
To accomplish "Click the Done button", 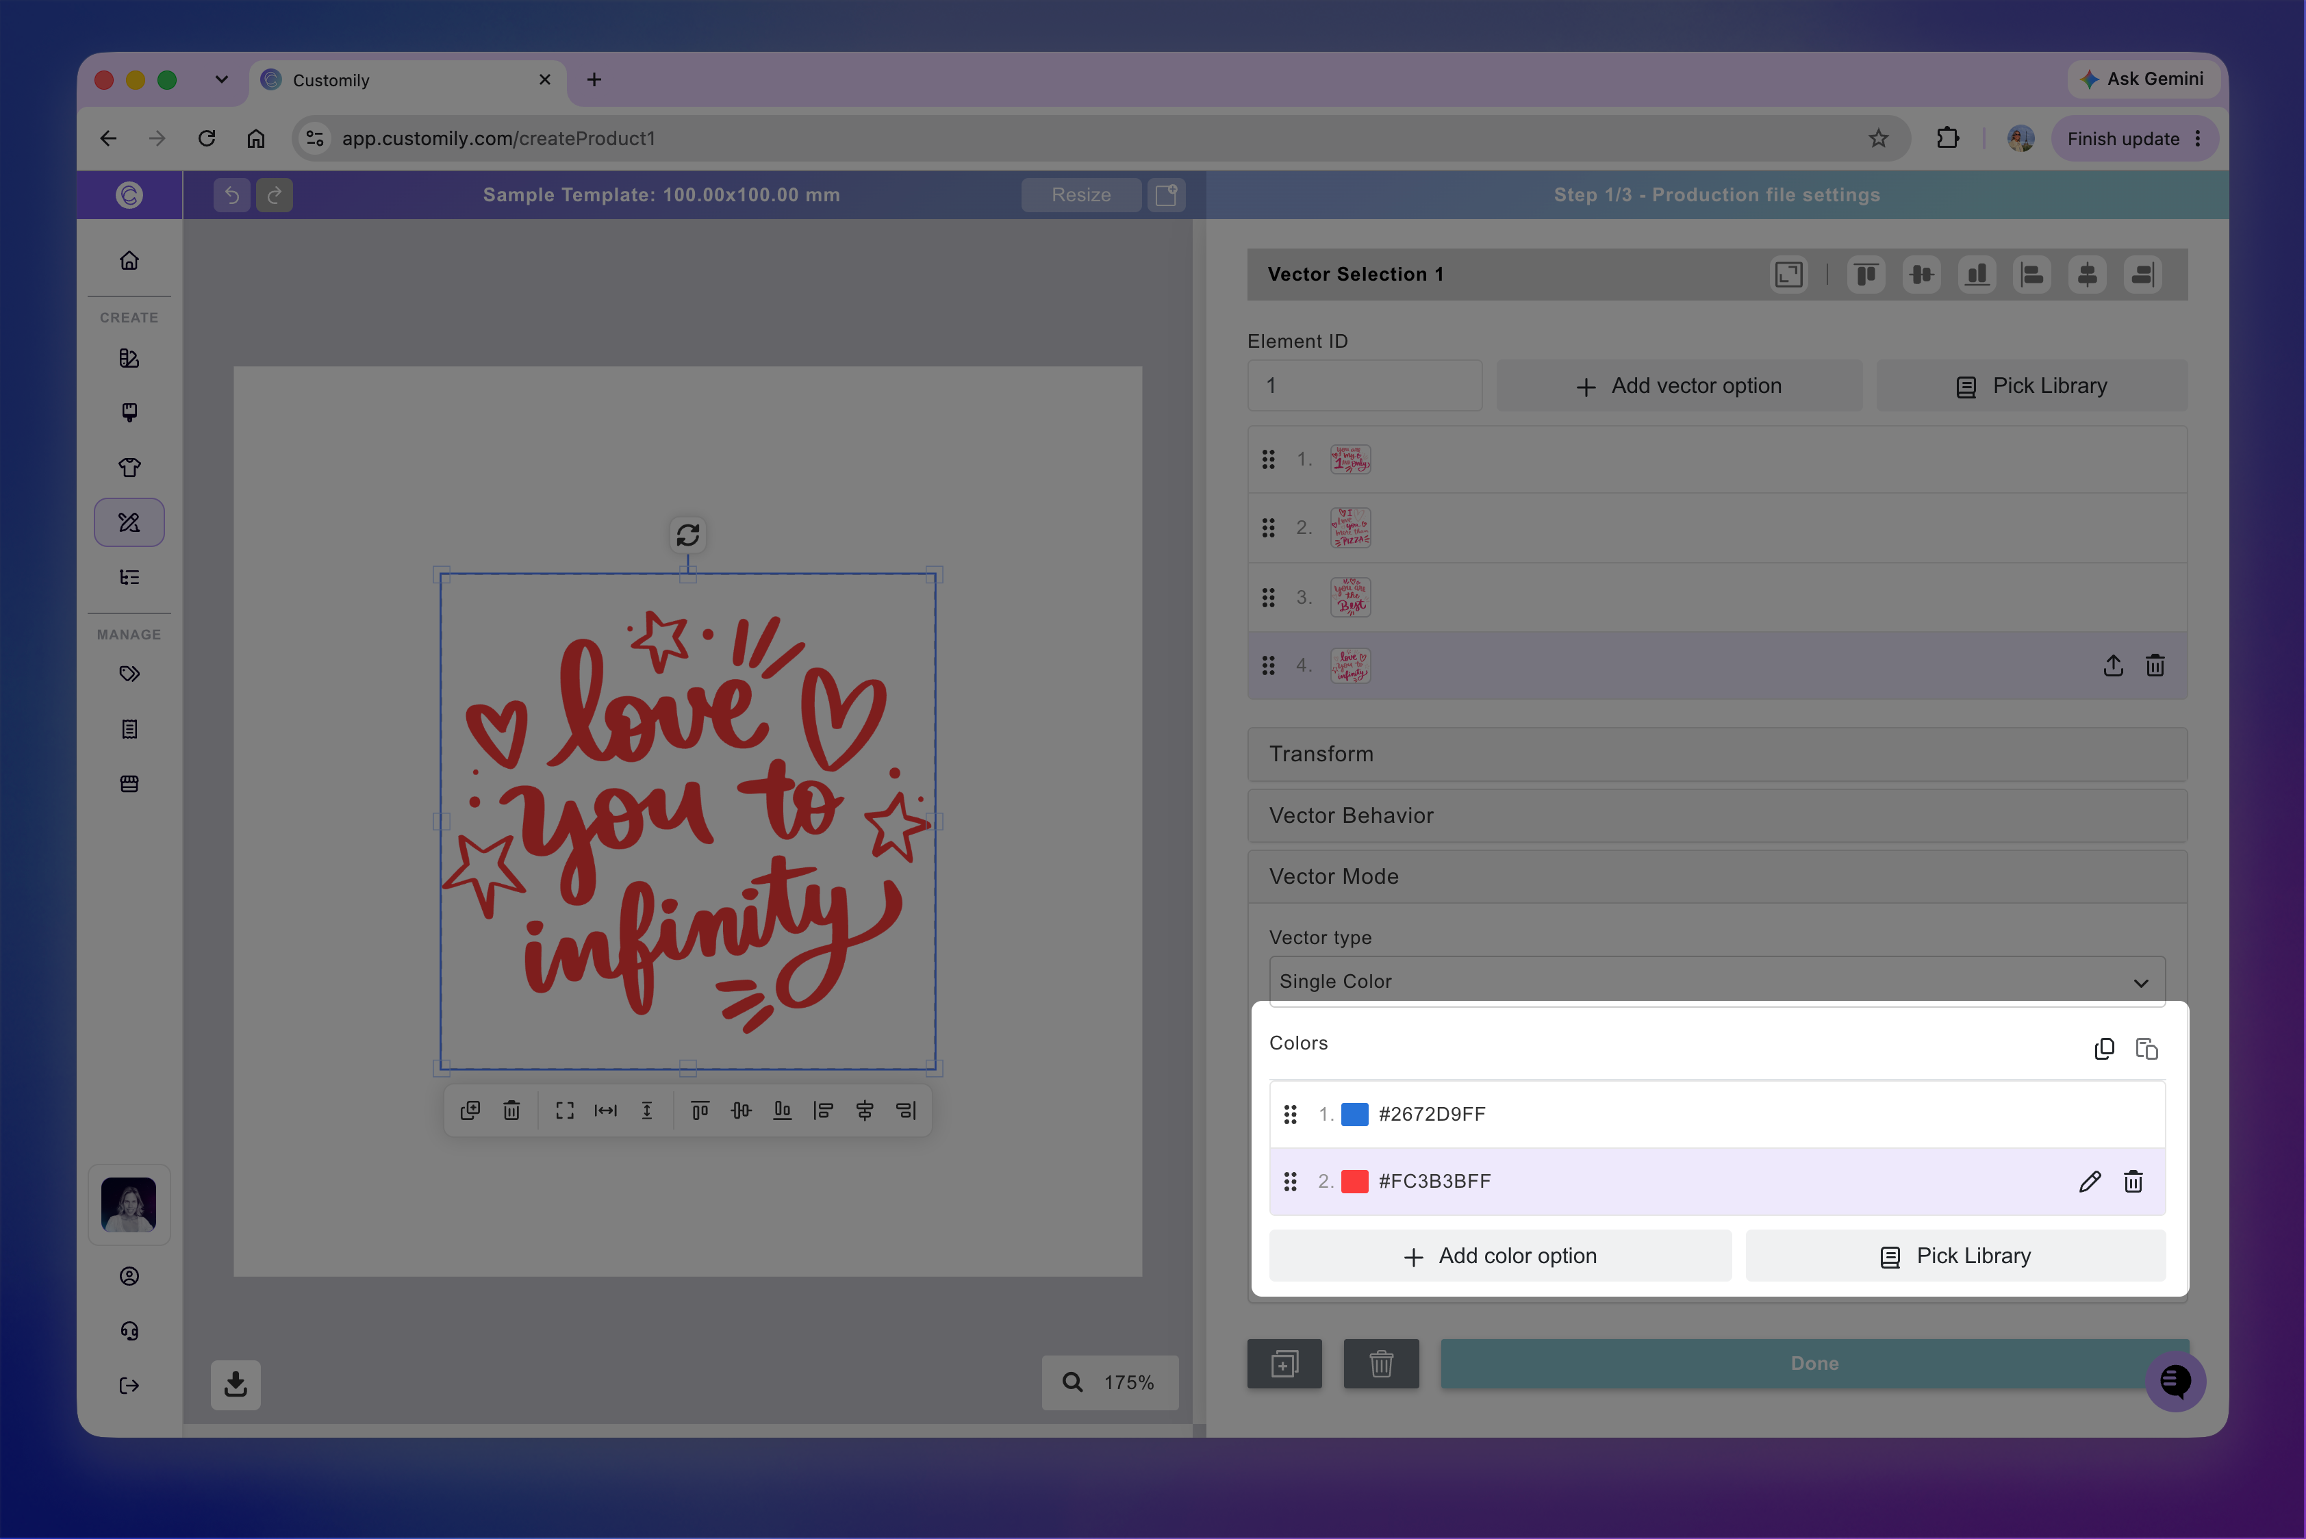I will point(1814,1363).
